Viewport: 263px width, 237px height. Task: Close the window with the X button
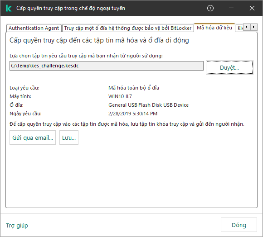point(252,8)
